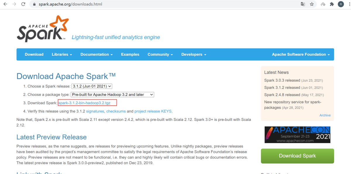This screenshot has width=351, height=174.
Task: Click the Download Apache Spark heading
Action: click(x=66, y=76)
